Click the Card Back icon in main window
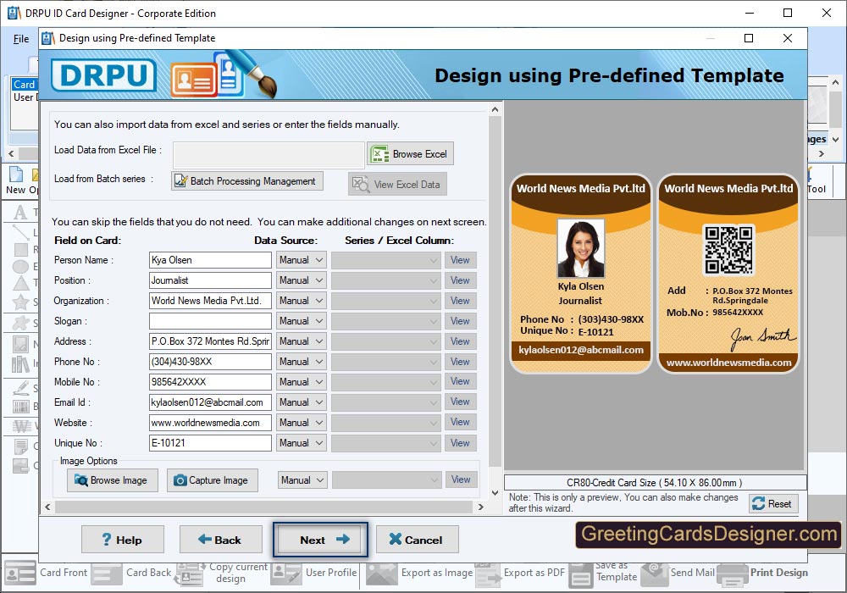847x593 pixels. (107, 574)
